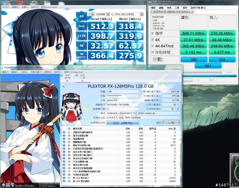The width and height of the screenshot is (239, 188).
Task: Open 磁碟(D) menu in CrystalDiskInfo
Action: coord(48,72)
